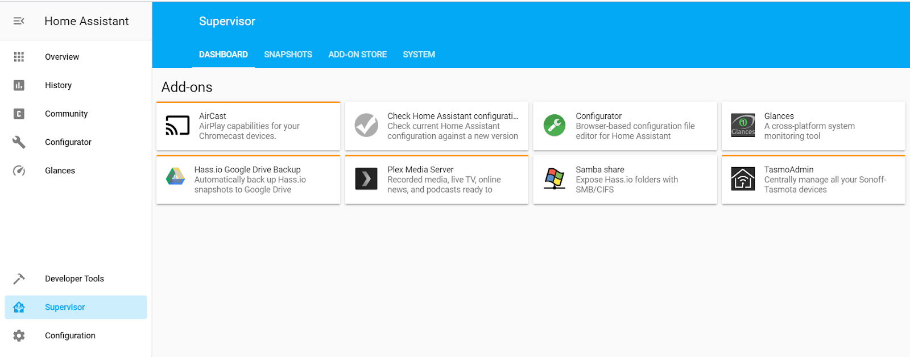Open the Configurator add-on card title

598,116
